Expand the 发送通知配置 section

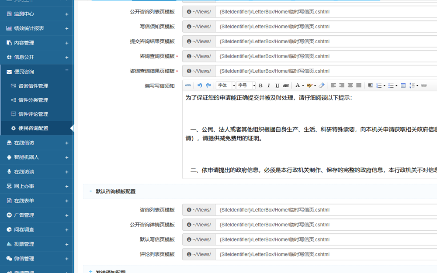click(109, 270)
